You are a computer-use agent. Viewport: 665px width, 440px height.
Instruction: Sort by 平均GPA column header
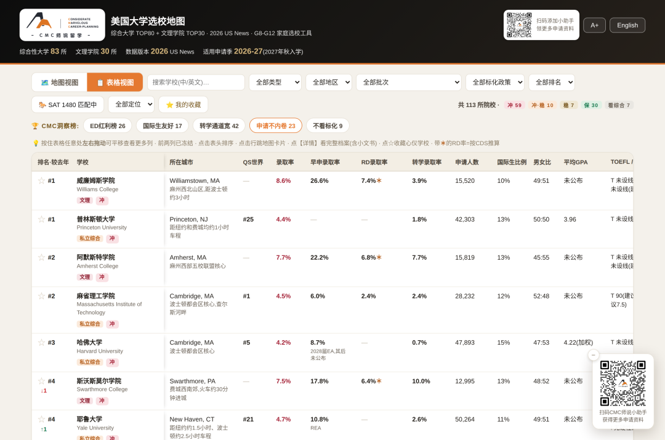[x=576, y=162]
